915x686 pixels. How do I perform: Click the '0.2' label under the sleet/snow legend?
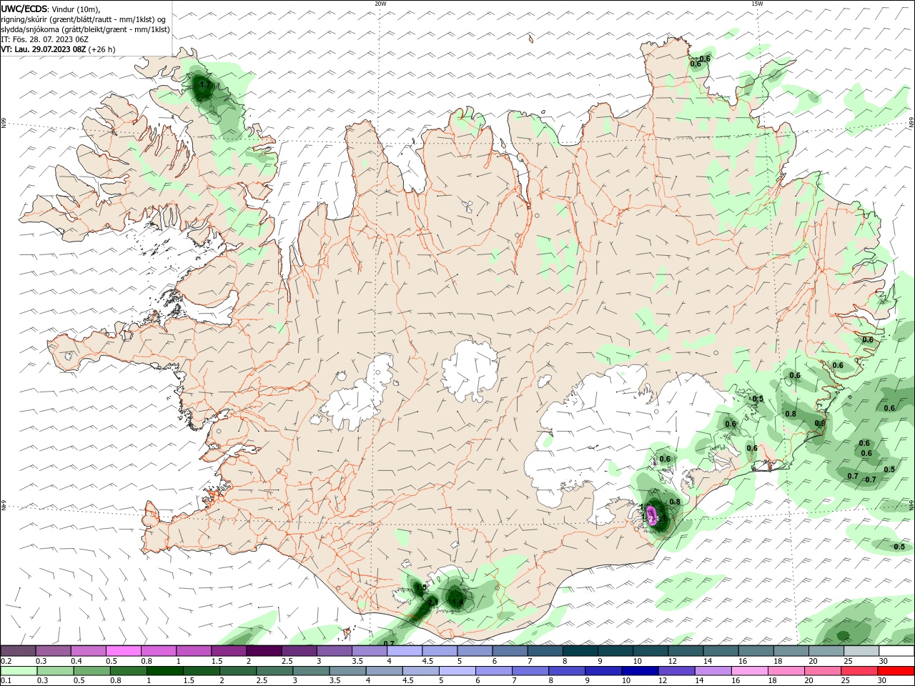[6, 661]
